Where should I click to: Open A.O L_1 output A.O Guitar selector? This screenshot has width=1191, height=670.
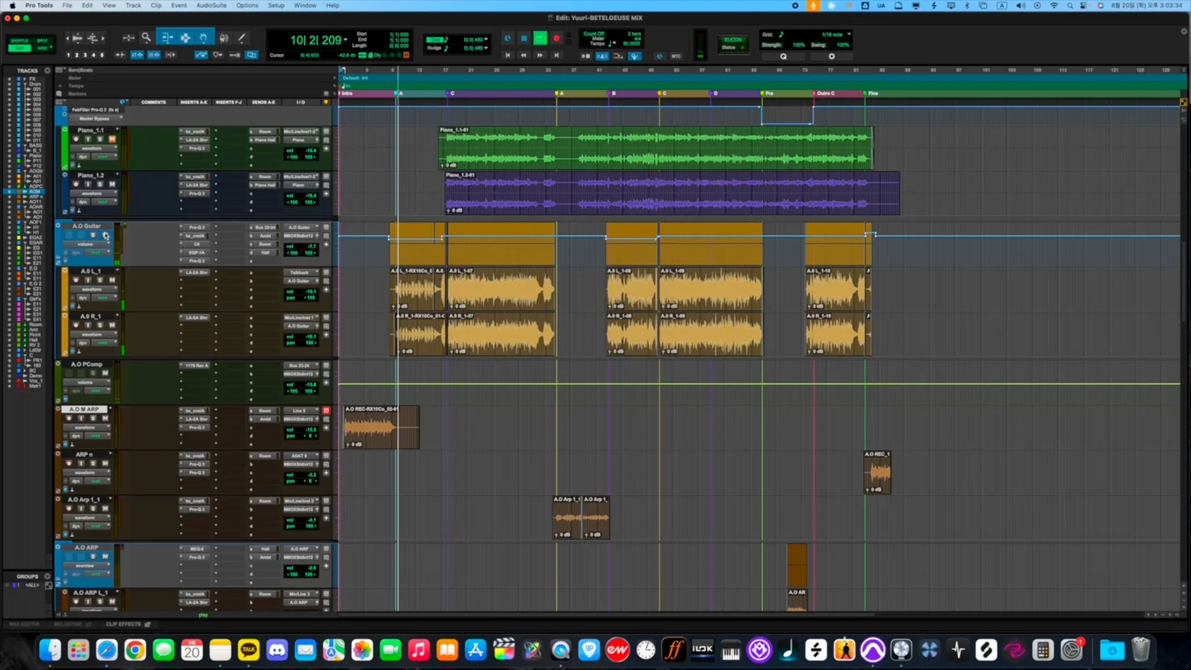click(300, 281)
